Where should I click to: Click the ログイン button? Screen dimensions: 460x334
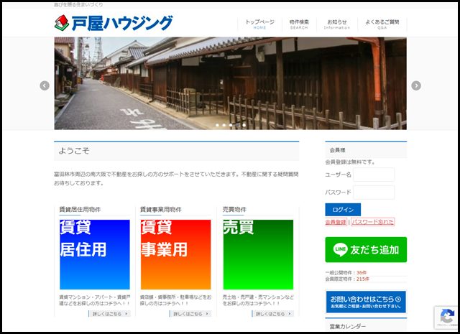coord(343,210)
